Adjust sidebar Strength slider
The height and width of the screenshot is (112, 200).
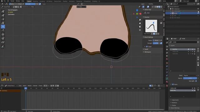(x=156, y=43)
